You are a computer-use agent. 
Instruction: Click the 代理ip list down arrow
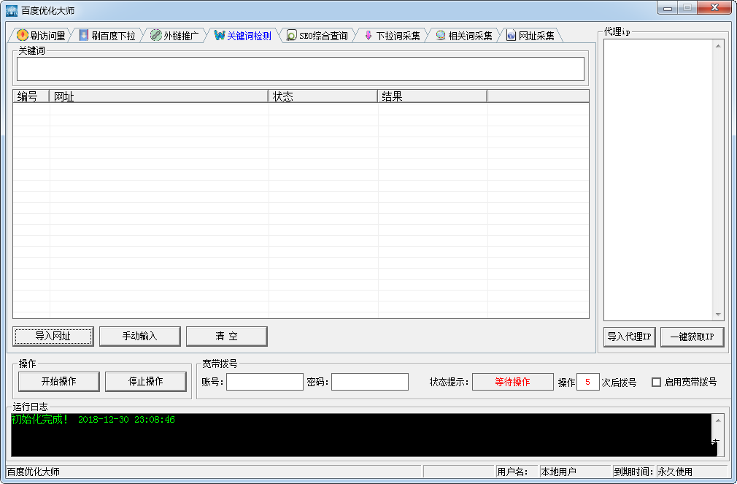point(718,314)
